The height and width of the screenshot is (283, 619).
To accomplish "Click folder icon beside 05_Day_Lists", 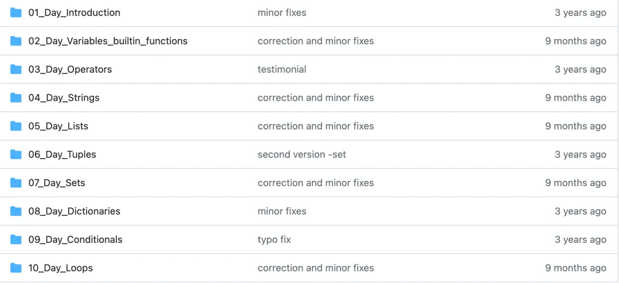I will [x=16, y=126].
